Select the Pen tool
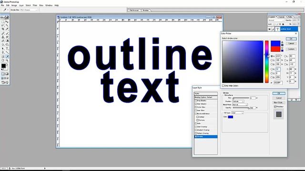305x171 pixels. point(3,52)
